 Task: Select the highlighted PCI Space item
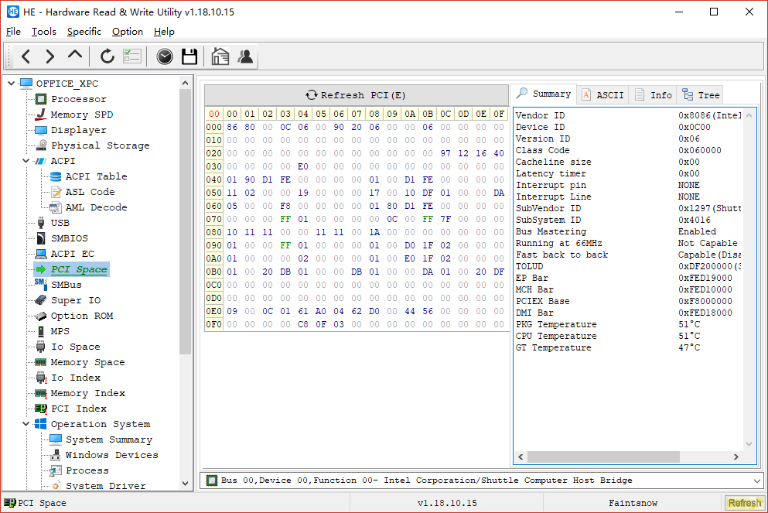click(x=79, y=269)
